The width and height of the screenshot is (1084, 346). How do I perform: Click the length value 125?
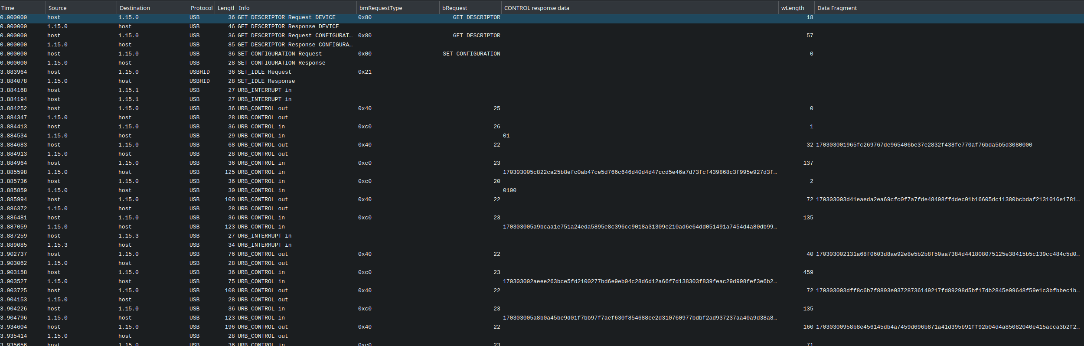click(230, 172)
